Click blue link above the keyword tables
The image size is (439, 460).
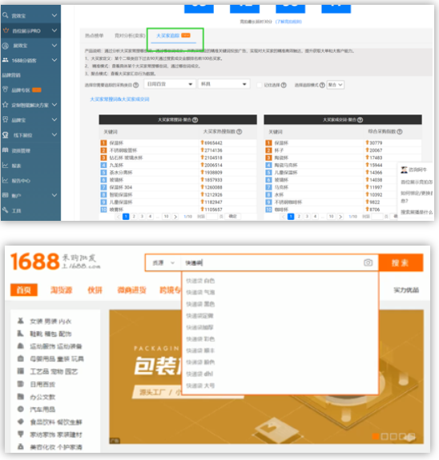[119, 99]
